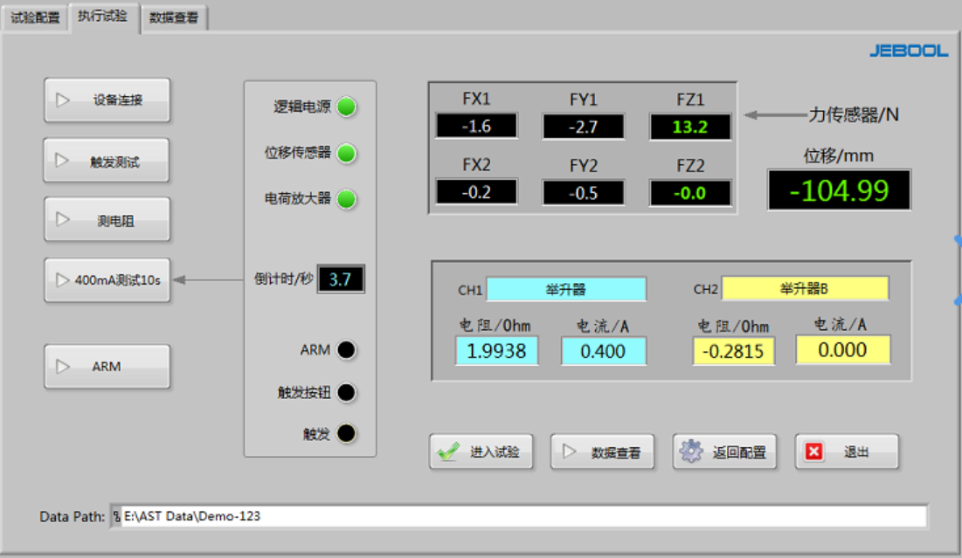Viewport: 962px width, 558px height.
Task: Click the play arrow on 测电阻
Action: (63, 220)
